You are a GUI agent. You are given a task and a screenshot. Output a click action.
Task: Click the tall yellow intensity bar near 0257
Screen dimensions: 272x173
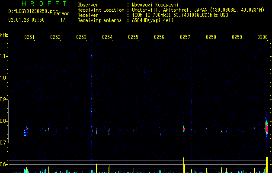(x=184, y=165)
